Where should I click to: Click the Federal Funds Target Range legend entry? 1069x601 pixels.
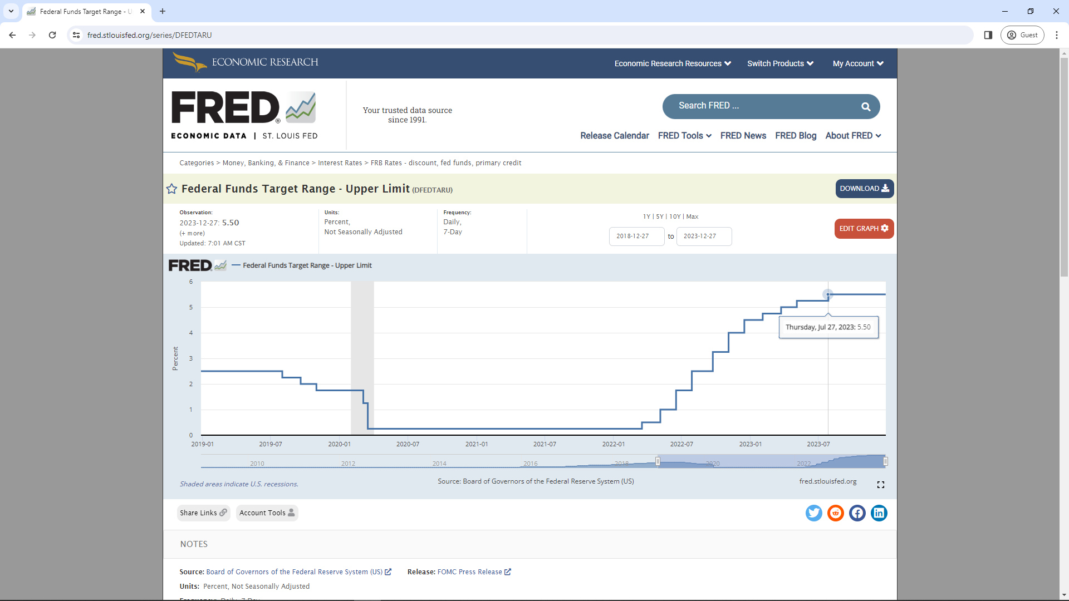(x=301, y=265)
